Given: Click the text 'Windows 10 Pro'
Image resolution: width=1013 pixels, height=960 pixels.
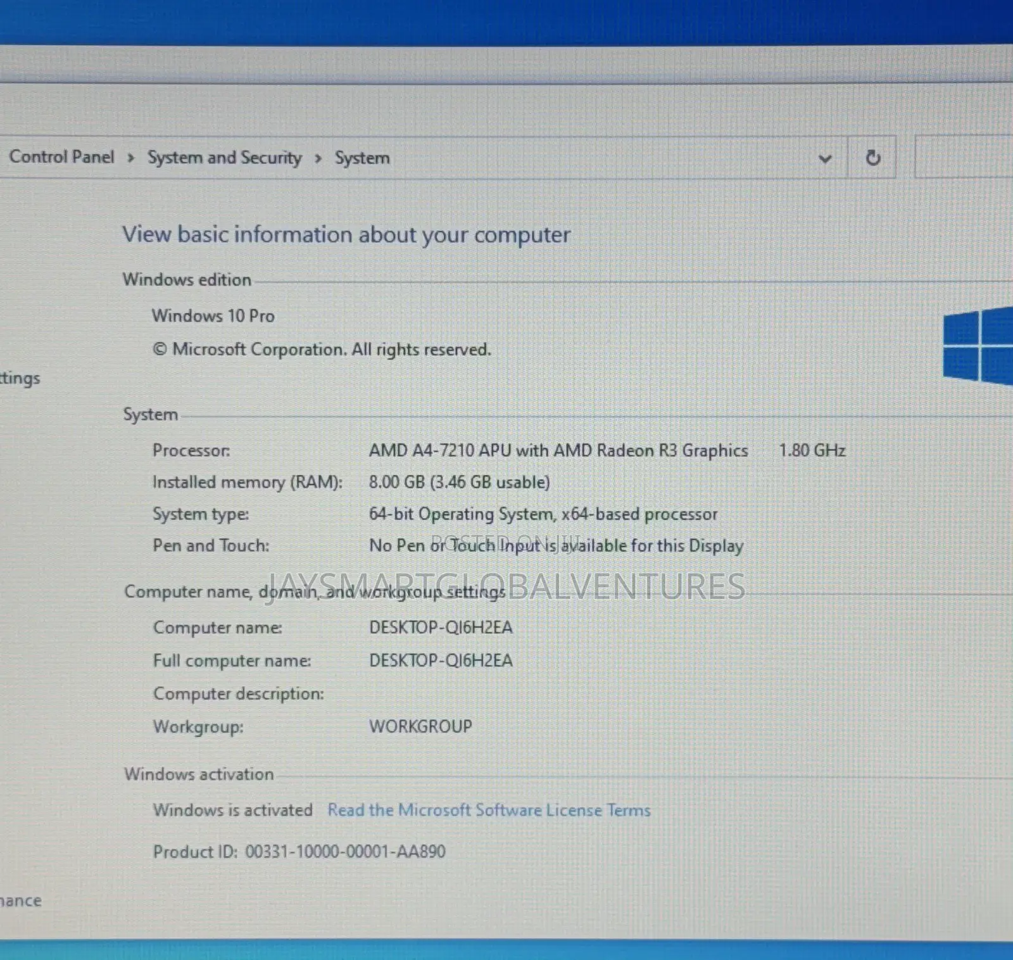Looking at the screenshot, I should 213,315.
